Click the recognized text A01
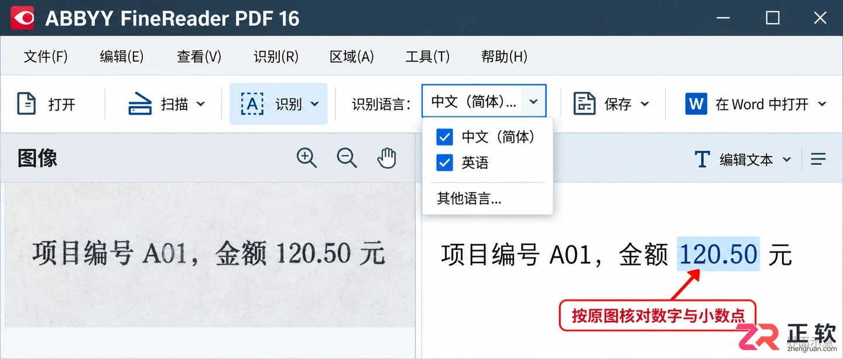The height and width of the screenshot is (359, 843). click(570, 256)
